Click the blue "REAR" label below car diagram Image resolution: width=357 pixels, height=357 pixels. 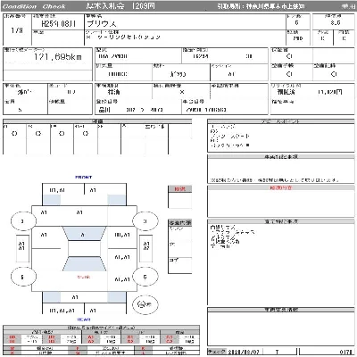84,320
